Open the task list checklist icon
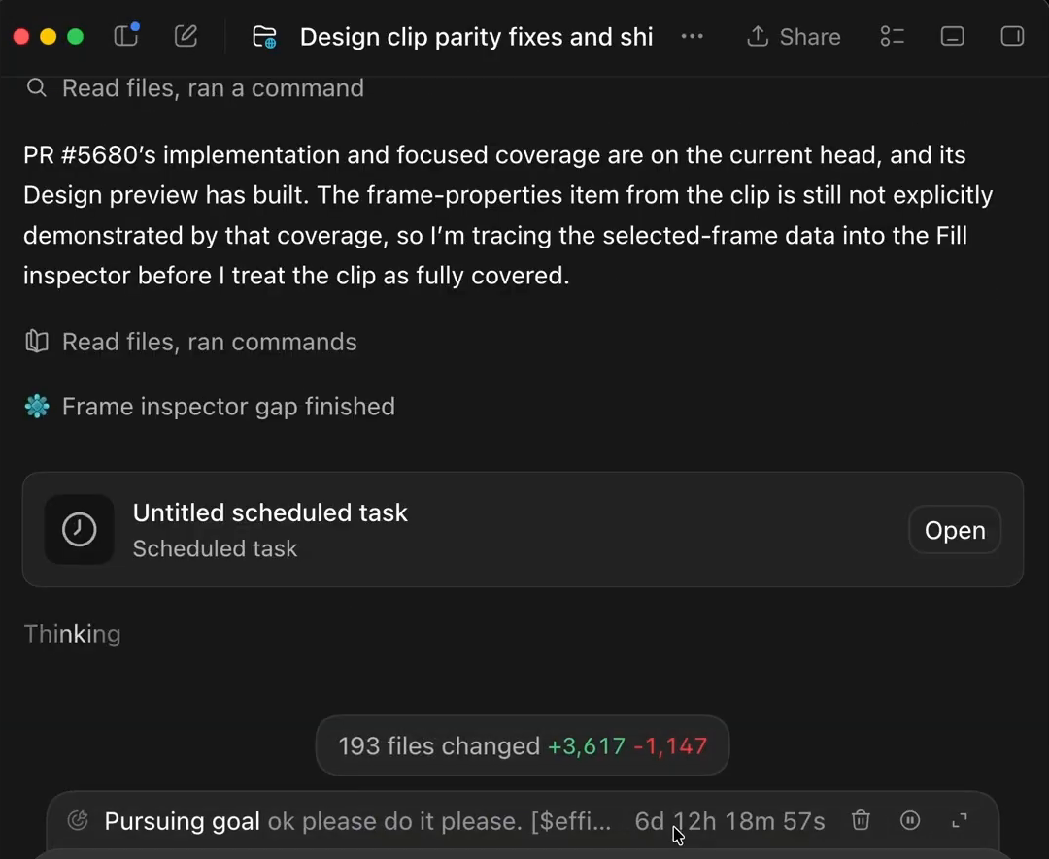This screenshot has width=1049, height=859. [x=892, y=36]
